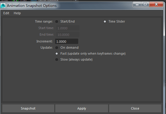Click the Maya icon in title bar

(x=3, y=6)
